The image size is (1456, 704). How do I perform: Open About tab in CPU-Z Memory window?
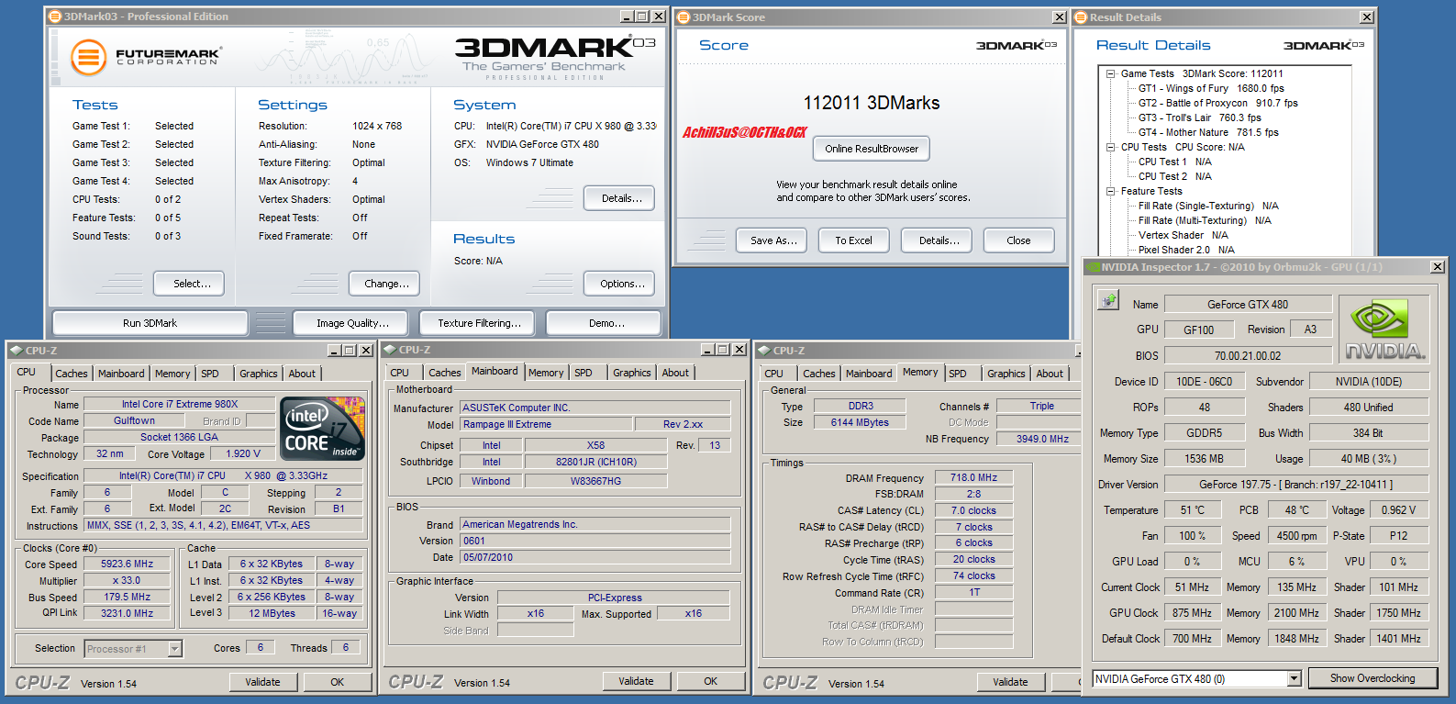[1050, 374]
